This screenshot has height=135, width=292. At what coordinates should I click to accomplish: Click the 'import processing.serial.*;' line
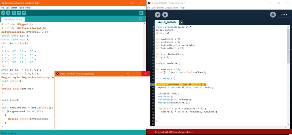pyautogui.click(x=174, y=27)
